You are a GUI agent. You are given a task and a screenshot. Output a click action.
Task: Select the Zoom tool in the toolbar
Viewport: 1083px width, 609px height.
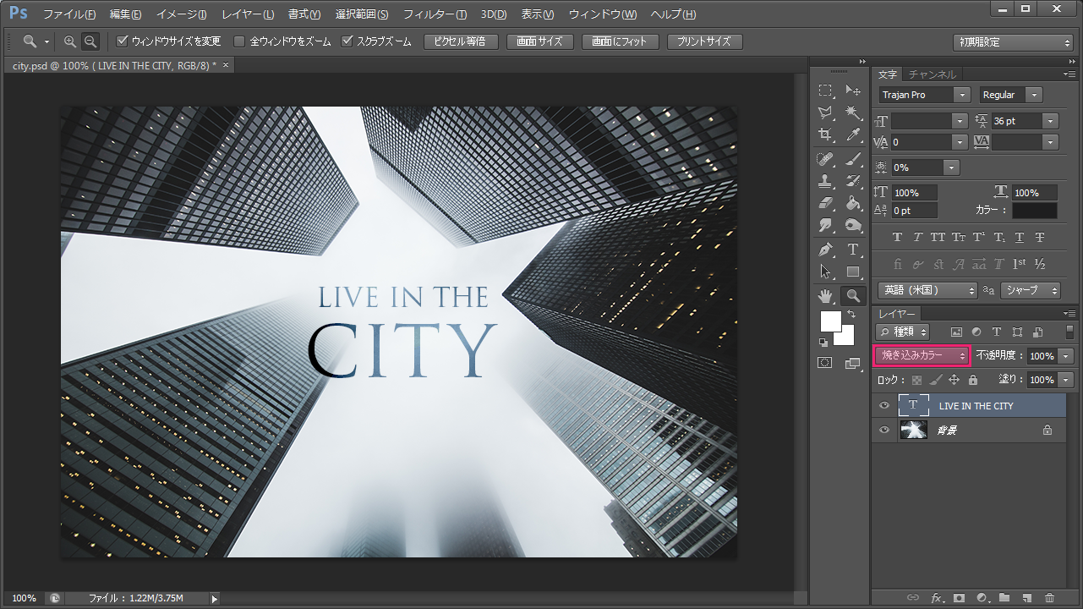(853, 295)
